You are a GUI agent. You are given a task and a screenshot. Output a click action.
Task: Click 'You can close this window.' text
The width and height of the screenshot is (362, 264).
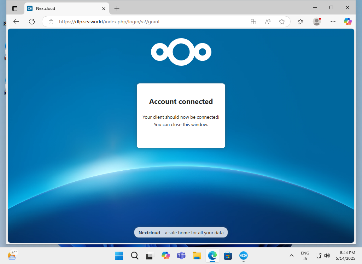coord(181,125)
